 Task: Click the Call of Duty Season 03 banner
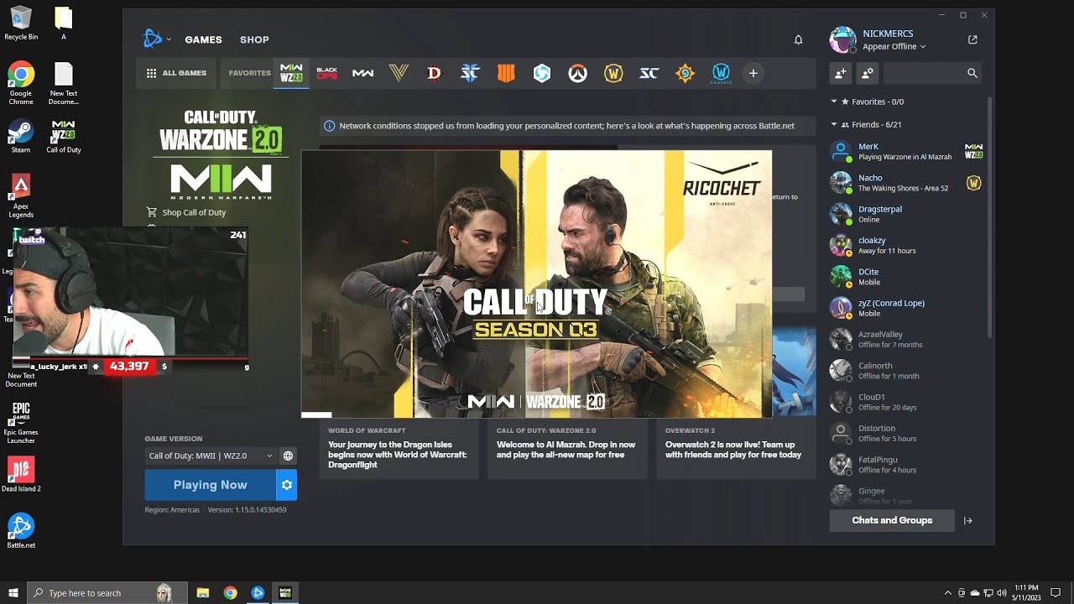(537, 284)
